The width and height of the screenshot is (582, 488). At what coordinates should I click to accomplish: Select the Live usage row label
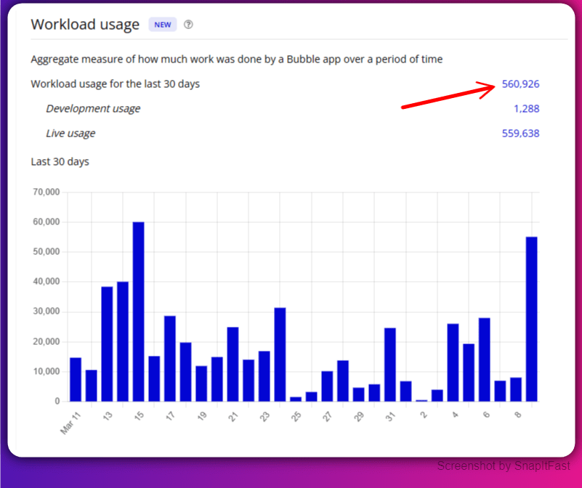[70, 133]
